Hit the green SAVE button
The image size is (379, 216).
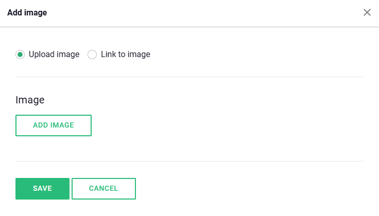(42, 188)
